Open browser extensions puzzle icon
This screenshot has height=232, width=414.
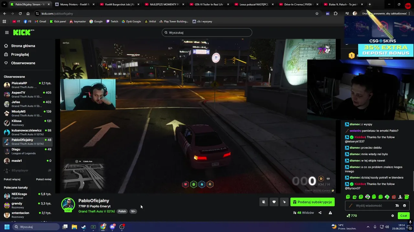click(x=335, y=14)
